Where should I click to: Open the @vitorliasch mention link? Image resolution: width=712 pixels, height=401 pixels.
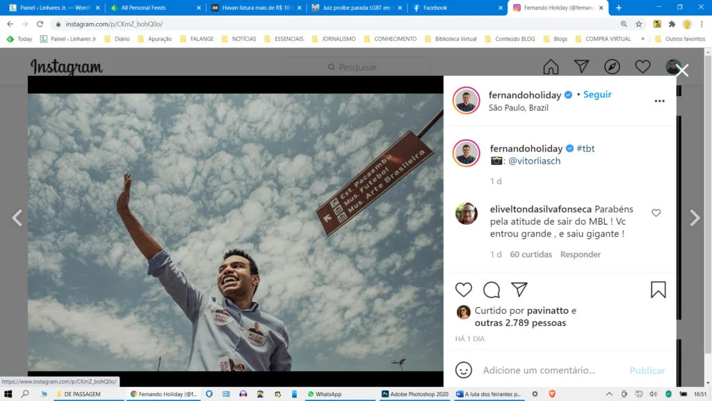pos(535,161)
